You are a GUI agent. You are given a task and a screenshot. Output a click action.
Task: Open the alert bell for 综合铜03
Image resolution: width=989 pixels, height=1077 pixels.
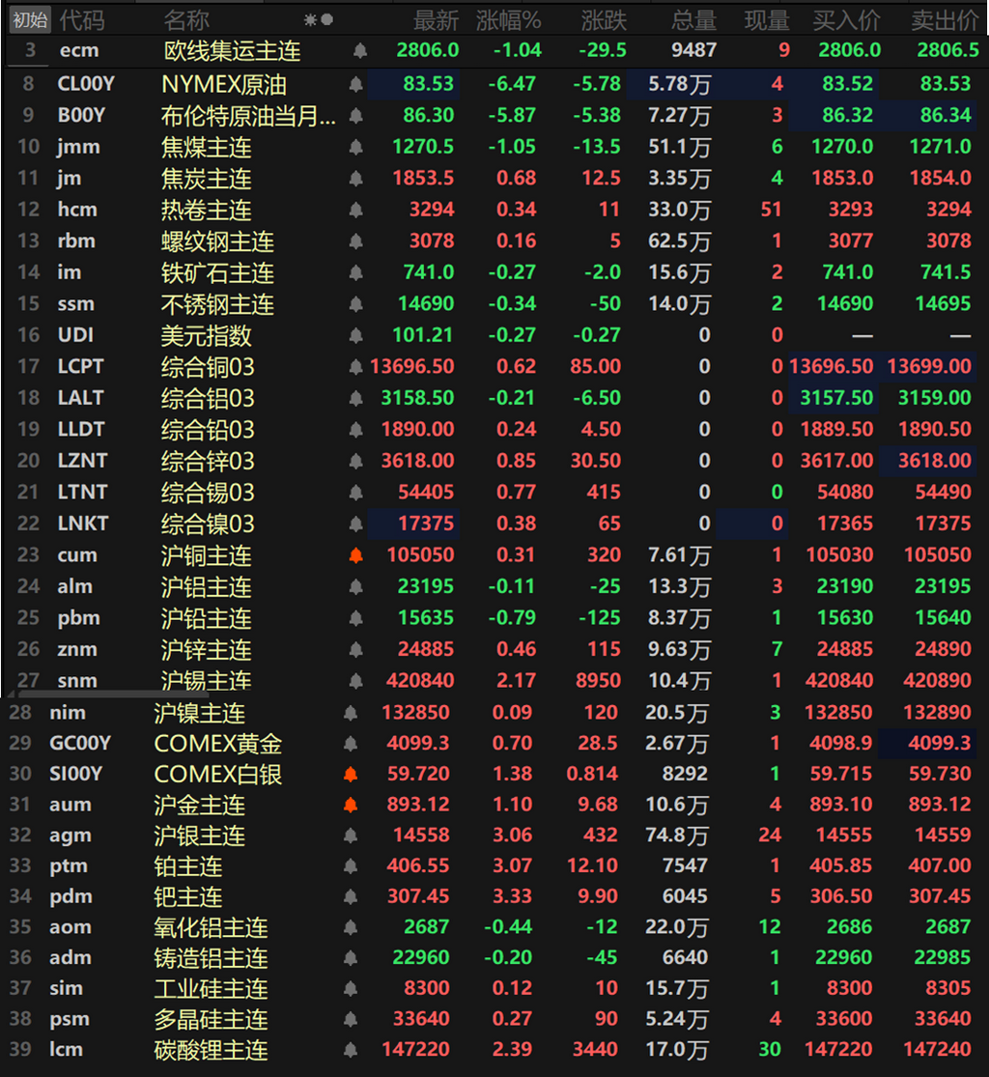(x=355, y=367)
